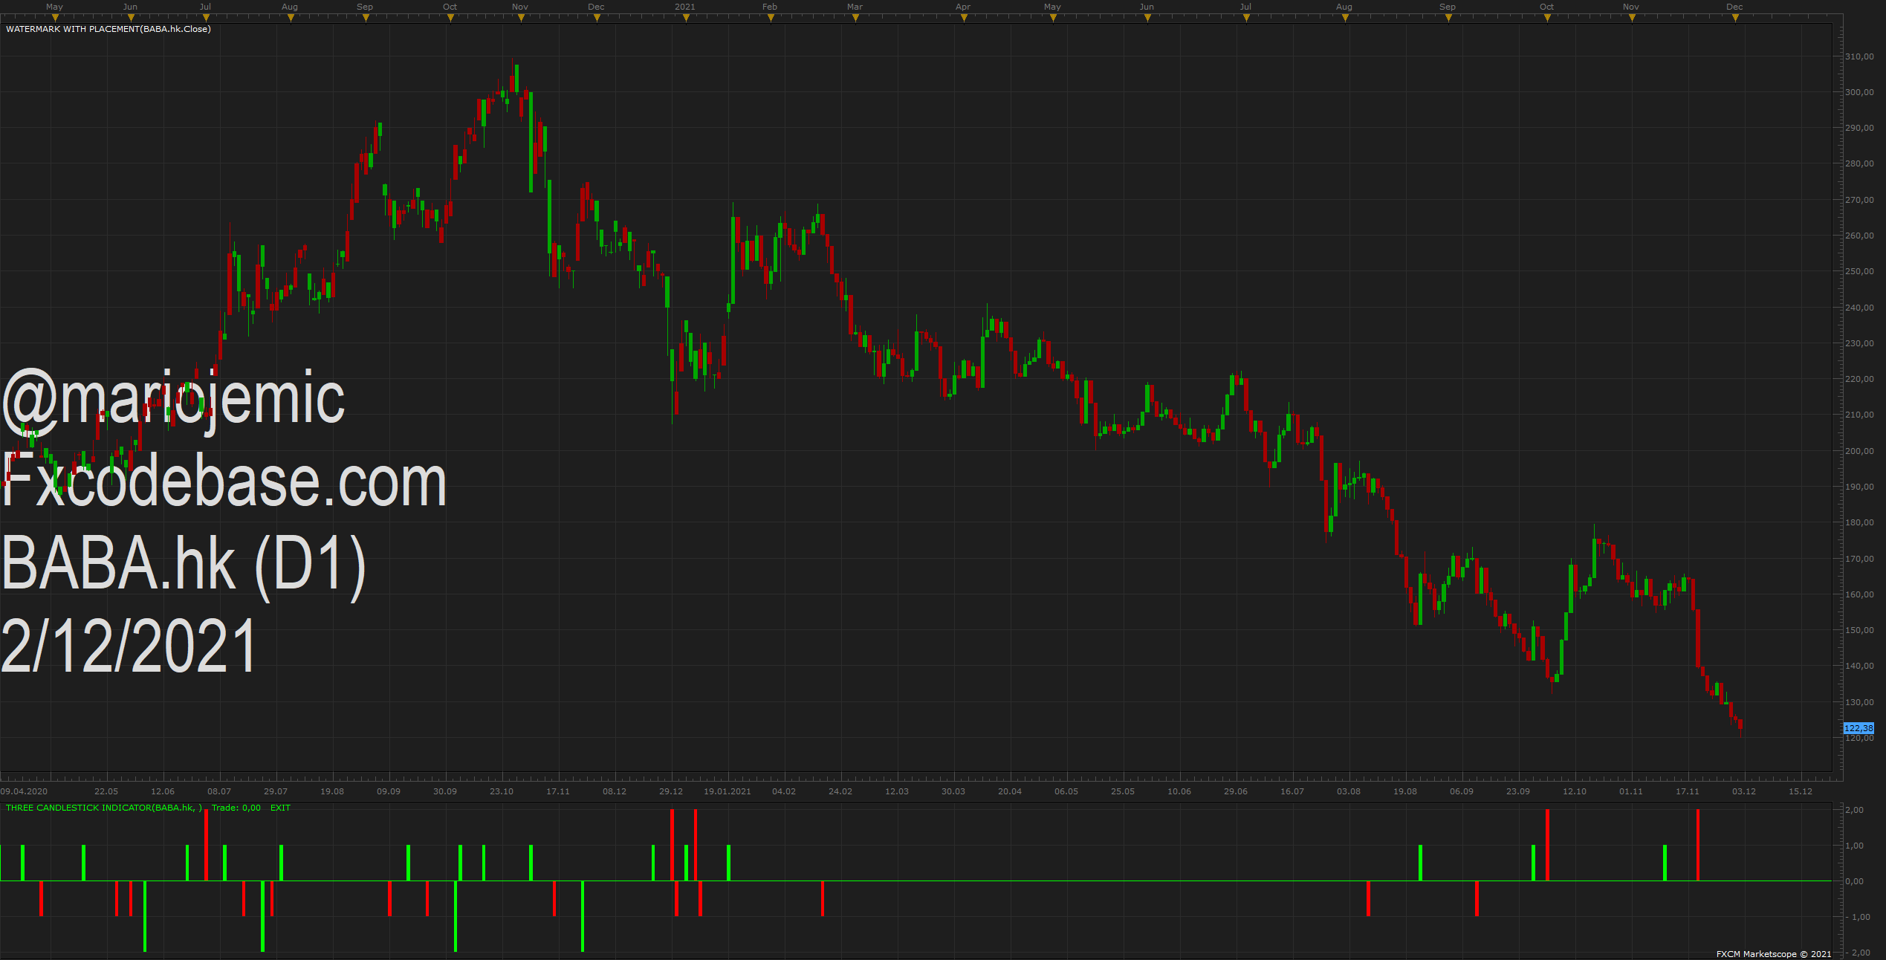Screen dimensions: 1886x960
Task: Click the 150,00 price axis label
Action: click(1859, 630)
